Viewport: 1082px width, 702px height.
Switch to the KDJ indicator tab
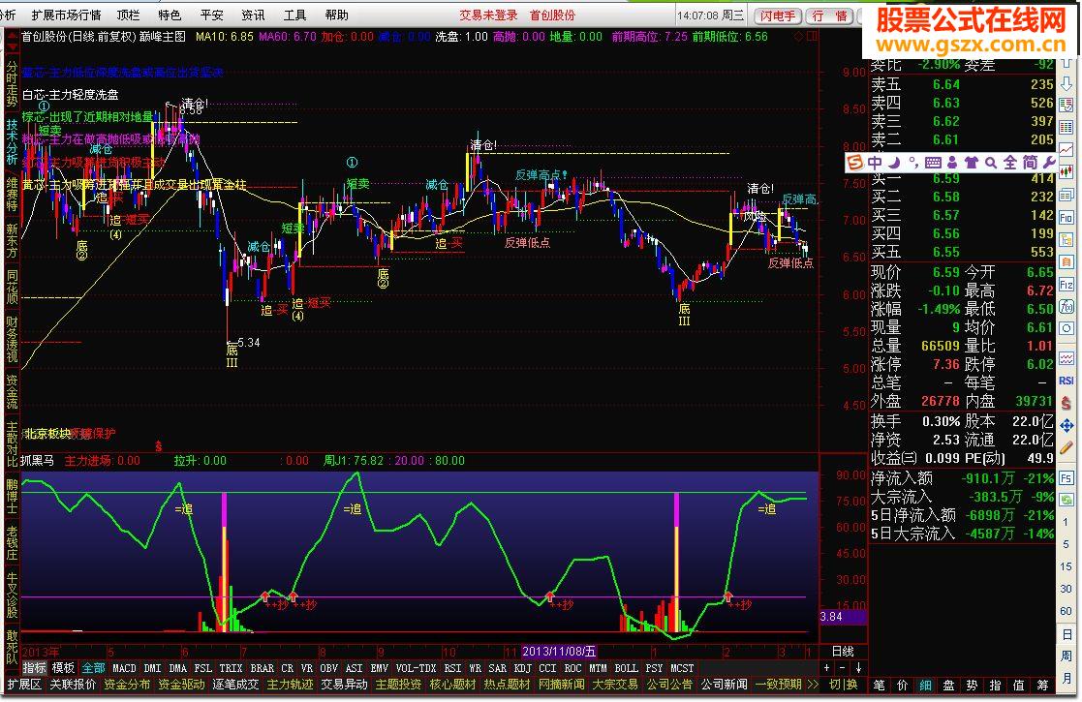point(523,667)
